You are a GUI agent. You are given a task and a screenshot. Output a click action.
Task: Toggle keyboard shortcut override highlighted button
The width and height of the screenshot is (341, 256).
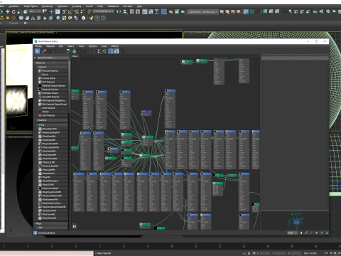(x=58, y=11)
